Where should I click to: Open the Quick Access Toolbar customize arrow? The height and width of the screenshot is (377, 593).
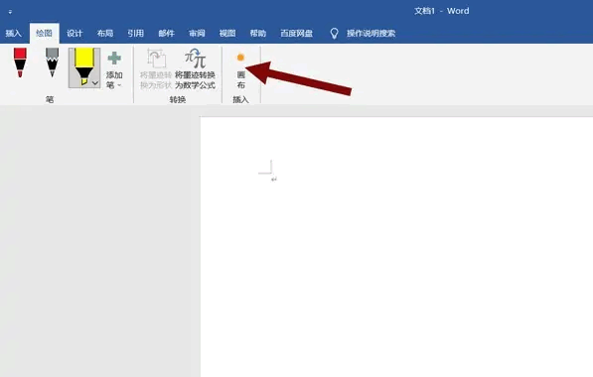pos(10,12)
